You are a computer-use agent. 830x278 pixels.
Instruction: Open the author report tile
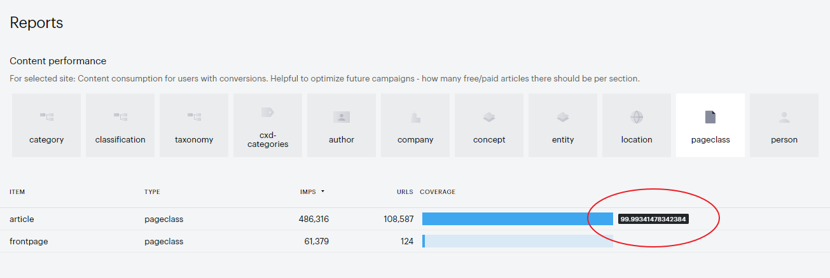(342, 125)
